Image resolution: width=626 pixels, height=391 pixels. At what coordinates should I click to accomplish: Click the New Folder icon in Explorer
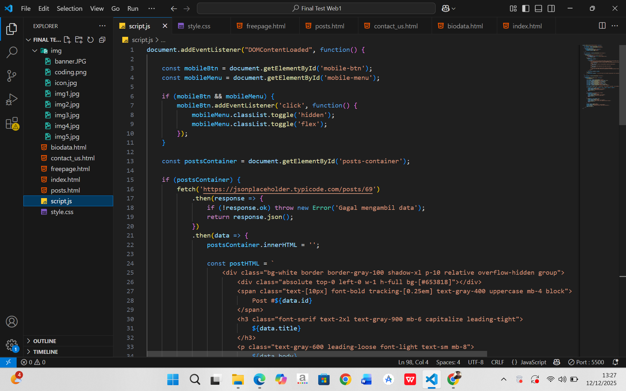tap(79, 40)
